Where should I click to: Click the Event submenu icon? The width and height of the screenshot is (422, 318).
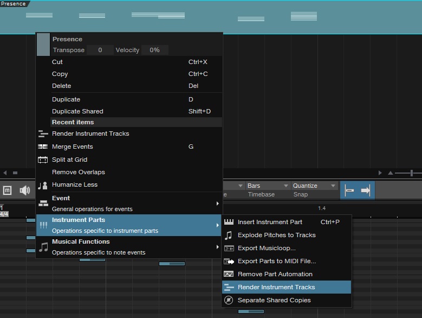coord(43,203)
